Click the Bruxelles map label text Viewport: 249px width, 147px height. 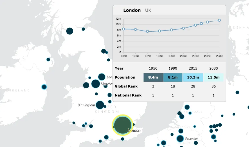point(192,139)
